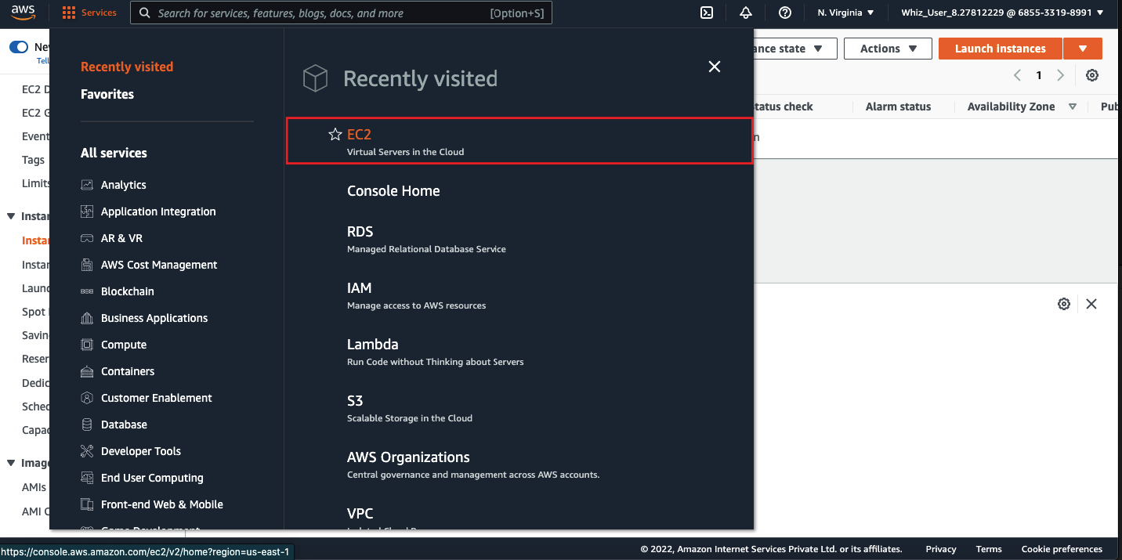Screen dimensions: 1122x560
Task: Open the Compute category
Action: tap(124, 345)
